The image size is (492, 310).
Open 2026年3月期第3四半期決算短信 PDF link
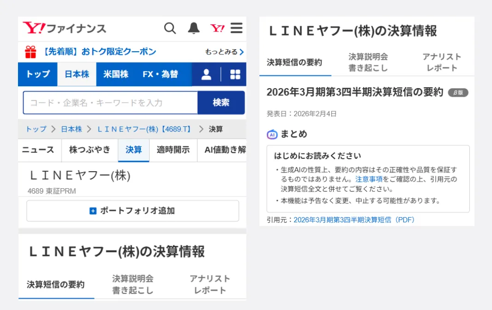(354, 220)
